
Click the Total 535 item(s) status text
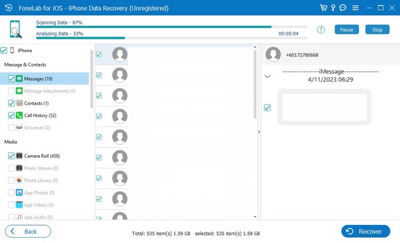161,233
